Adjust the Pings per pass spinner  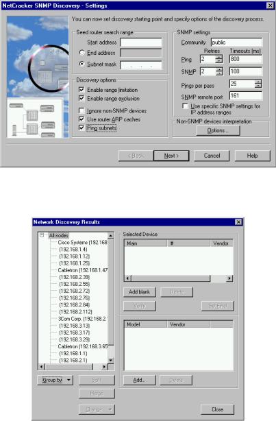click(x=258, y=84)
